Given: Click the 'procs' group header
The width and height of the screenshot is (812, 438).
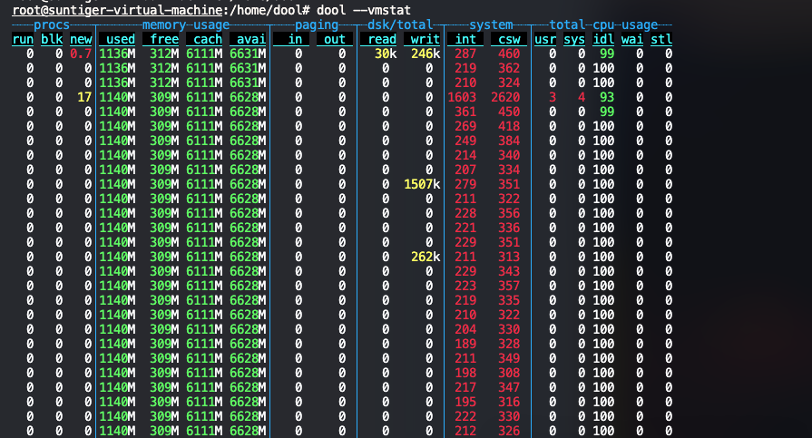Looking at the screenshot, I should pyautogui.click(x=52, y=24).
